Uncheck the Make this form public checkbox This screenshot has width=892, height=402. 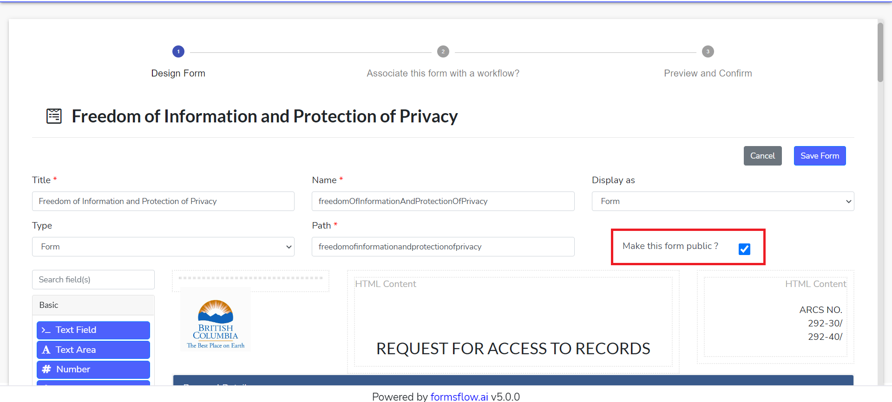[x=744, y=249]
